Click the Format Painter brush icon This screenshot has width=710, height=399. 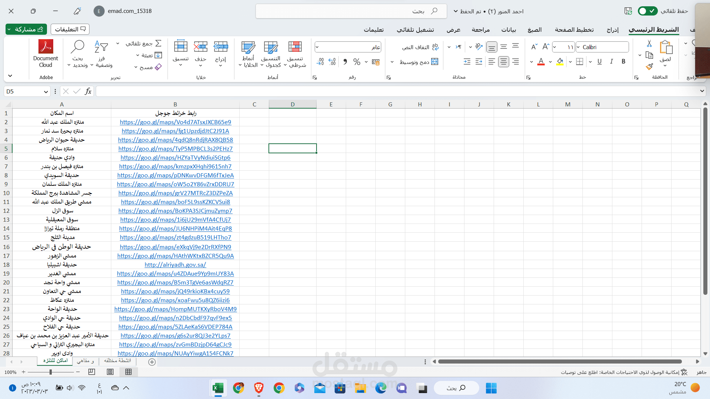649,67
